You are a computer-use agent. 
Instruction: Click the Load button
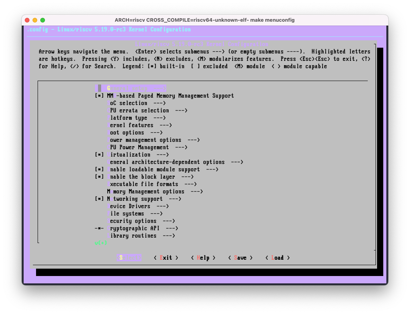click(x=277, y=258)
